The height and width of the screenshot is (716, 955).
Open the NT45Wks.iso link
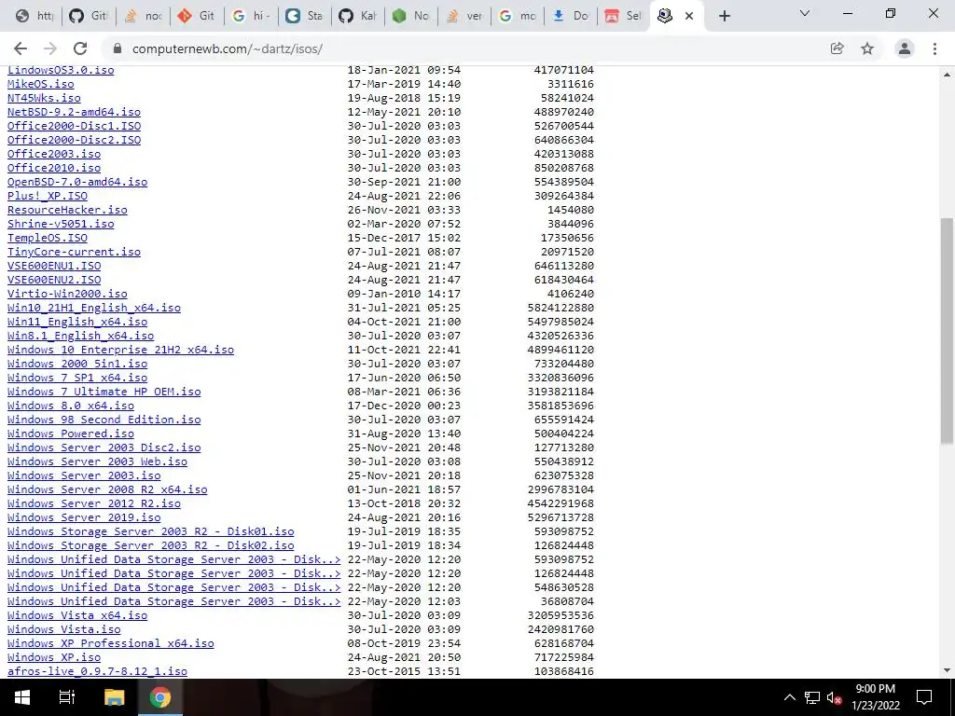coord(44,98)
